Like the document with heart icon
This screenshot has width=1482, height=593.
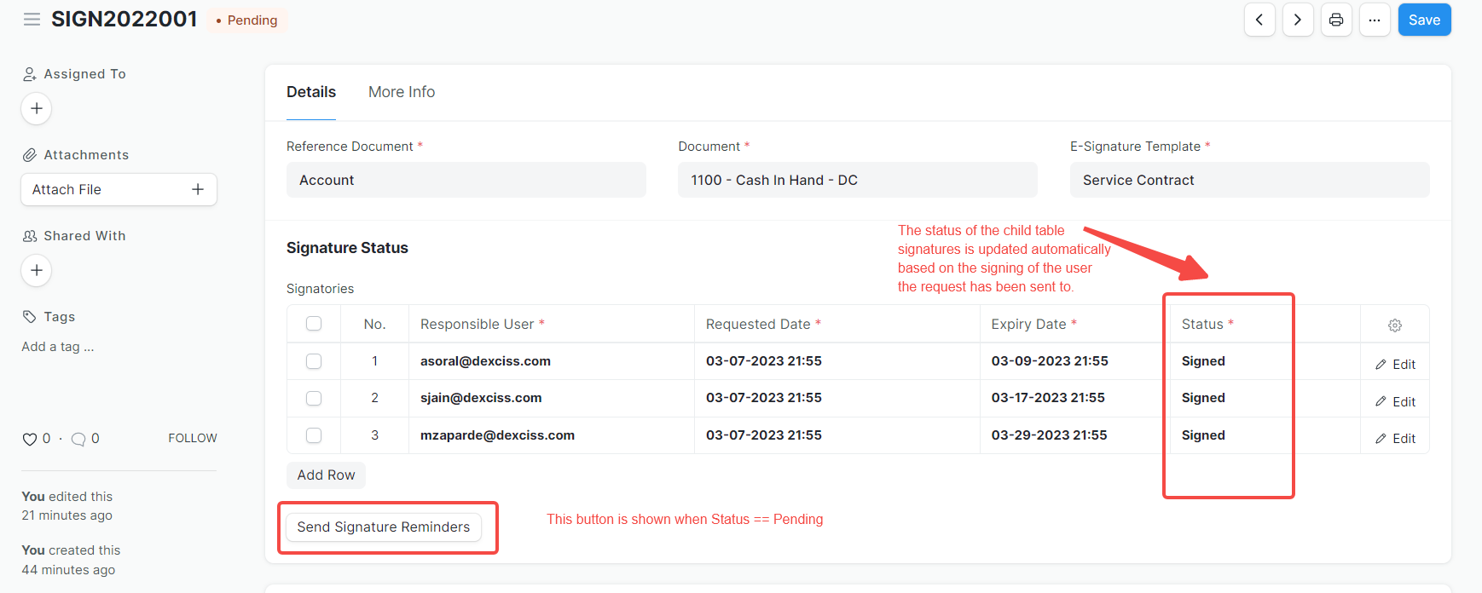point(30,439)
